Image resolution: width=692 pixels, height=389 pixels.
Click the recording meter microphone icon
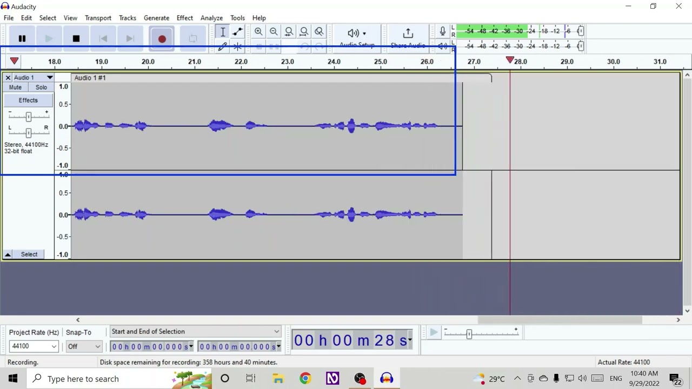pos(442,31)
